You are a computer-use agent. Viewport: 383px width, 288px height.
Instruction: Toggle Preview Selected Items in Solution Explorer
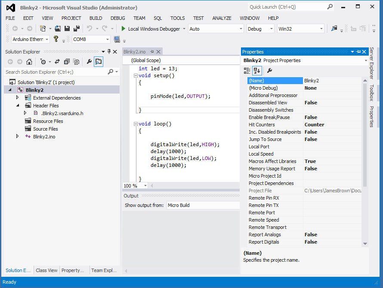coord(99,62)
